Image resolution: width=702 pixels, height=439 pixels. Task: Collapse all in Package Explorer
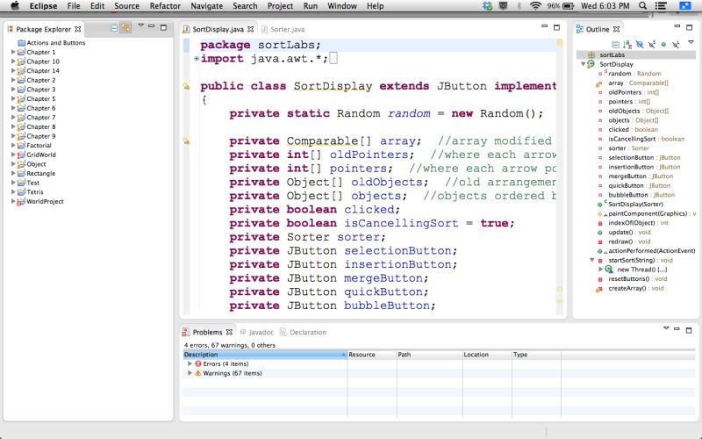[x=114, y=28]
